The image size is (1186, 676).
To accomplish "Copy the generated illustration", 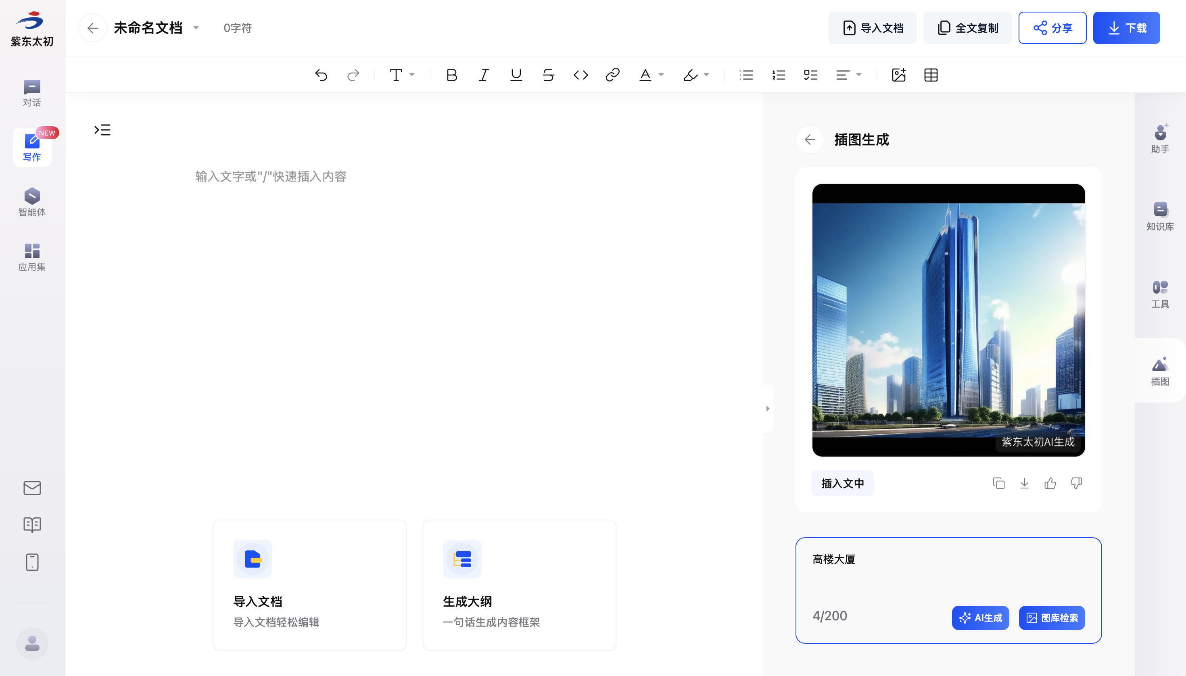I will 998,483.
